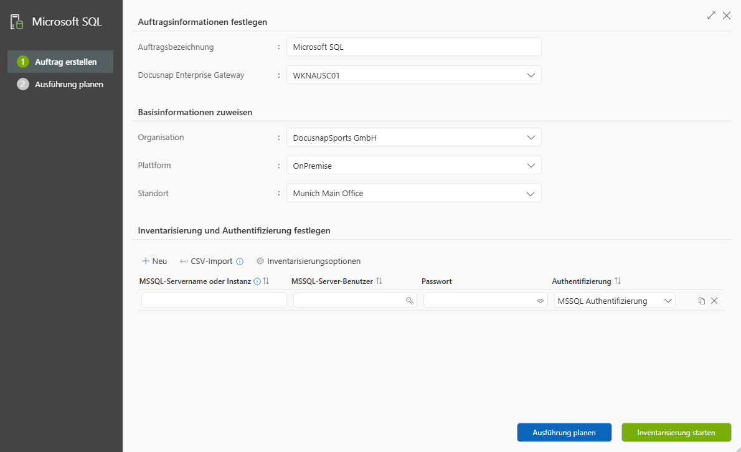Duplicate the row using the copy icon
Image resolution: width=741 pixels, height=452 pixels.
pyautogui.click(x=702, y=301)
